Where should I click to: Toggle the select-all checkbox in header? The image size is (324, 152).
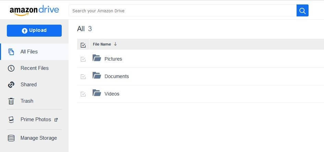coord(83,45)
